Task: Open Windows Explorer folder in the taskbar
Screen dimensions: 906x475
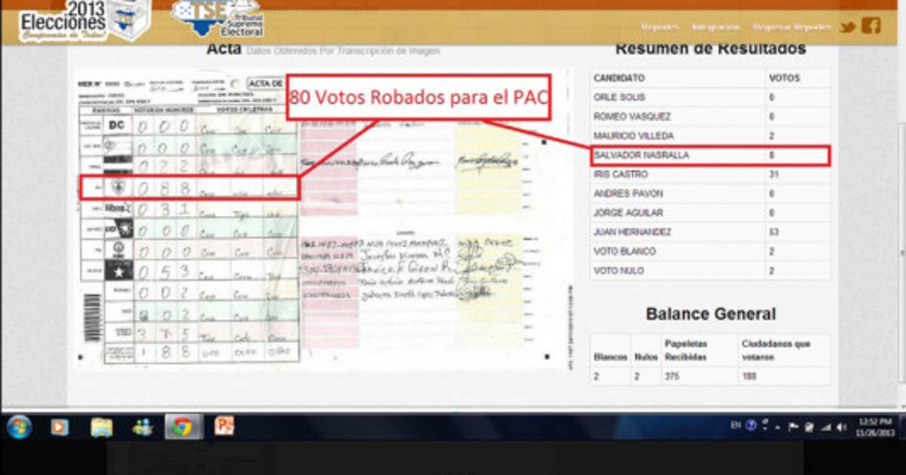Action: tap(101, 427)
